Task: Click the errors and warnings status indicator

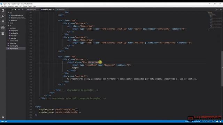Action: pyautogui.click(x=4, y=122)
